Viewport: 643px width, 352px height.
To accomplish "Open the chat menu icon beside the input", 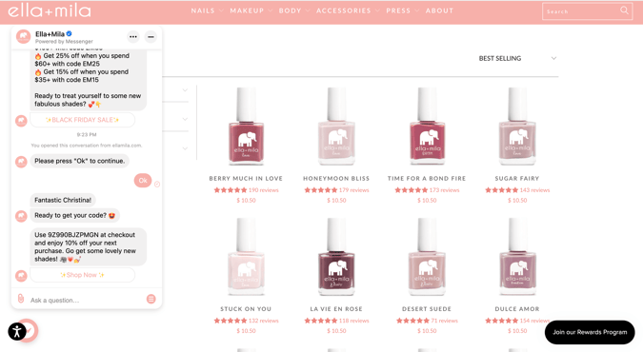I will [151, 299].
